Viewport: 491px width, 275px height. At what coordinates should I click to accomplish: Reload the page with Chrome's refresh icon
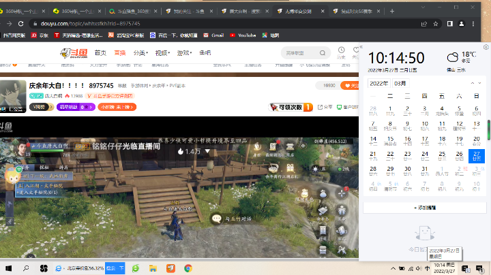click(20, 24)
